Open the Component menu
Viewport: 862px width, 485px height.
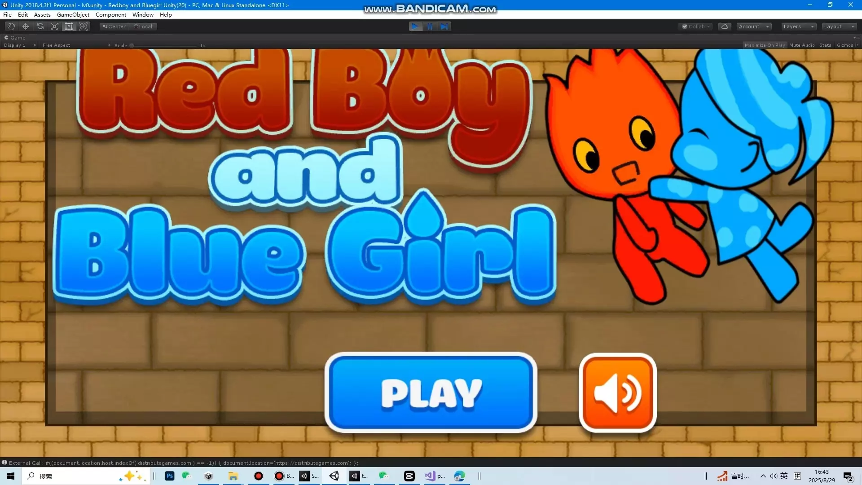(x=110, y=15)
